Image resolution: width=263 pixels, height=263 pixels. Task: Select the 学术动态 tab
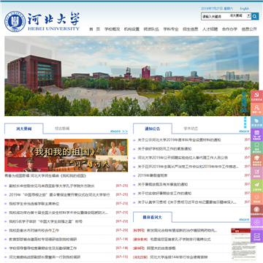191,129
